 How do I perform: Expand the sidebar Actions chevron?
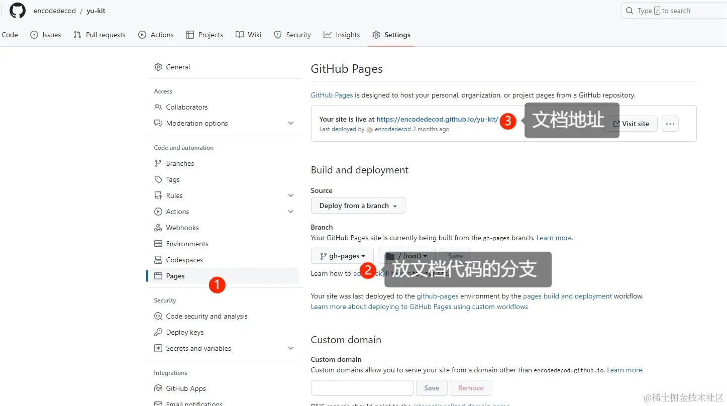(291, 212)
